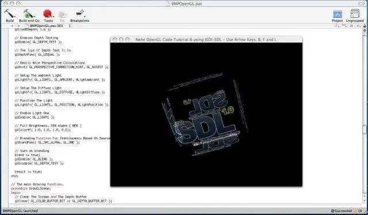Open the included files pop-up beside the lock
This screenshot has width=368, height=215.
point(358,26)
